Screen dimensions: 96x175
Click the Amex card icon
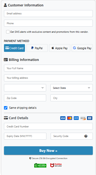(76, 118)
